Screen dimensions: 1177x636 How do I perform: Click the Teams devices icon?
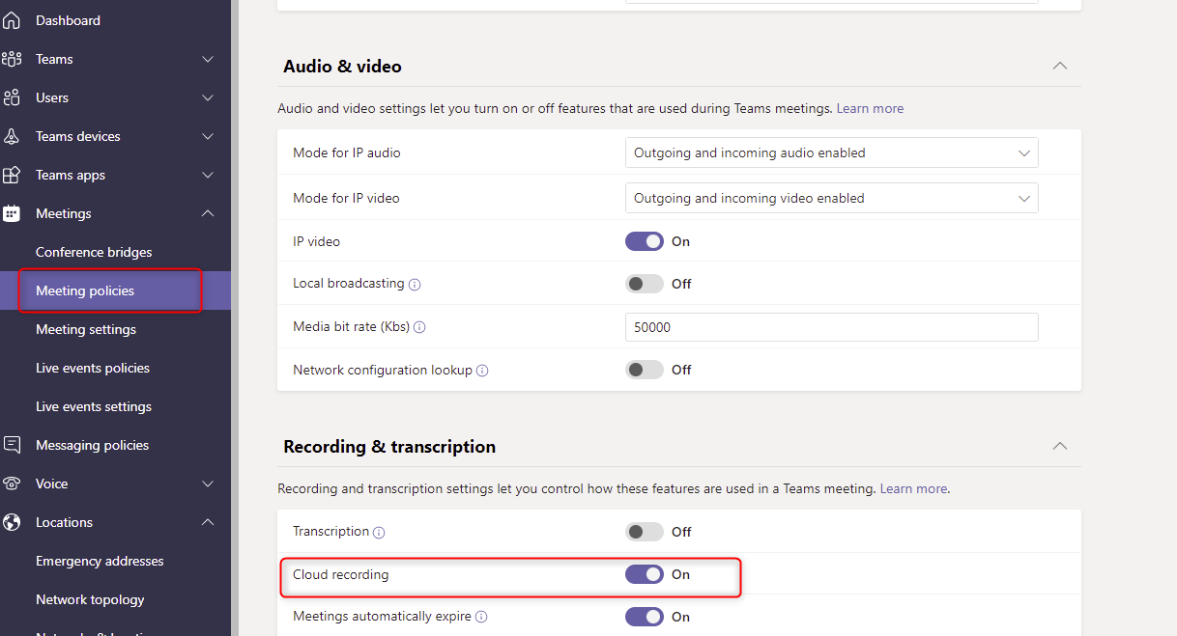click(x=13, y=136)
